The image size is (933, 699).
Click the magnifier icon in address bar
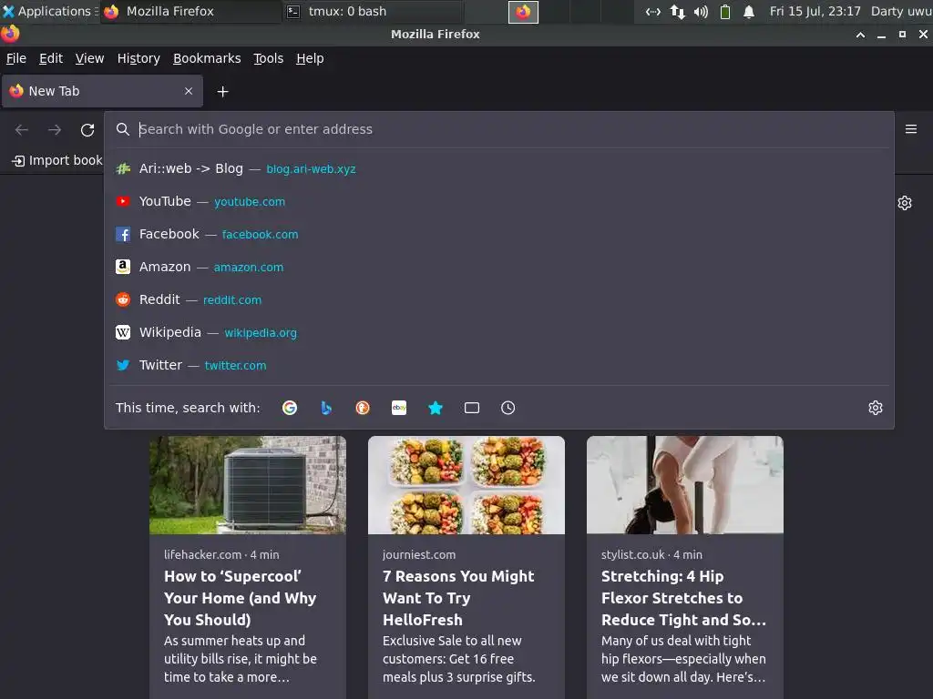123,129
